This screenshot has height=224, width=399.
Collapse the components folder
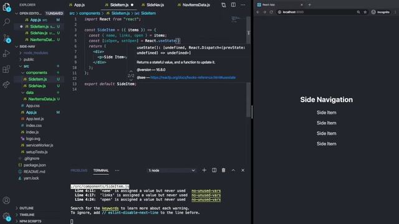[x=36, y=73]
